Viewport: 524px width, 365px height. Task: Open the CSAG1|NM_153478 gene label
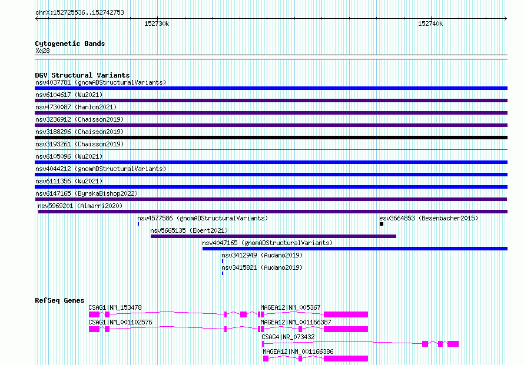click(x=115, y=307)
